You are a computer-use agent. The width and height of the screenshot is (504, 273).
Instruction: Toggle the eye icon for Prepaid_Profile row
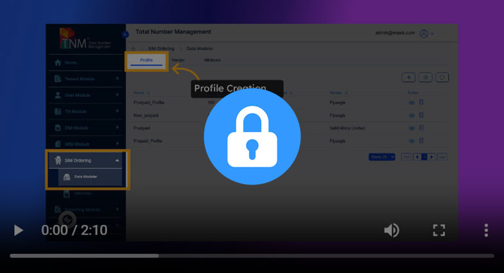tap(412, 140)
